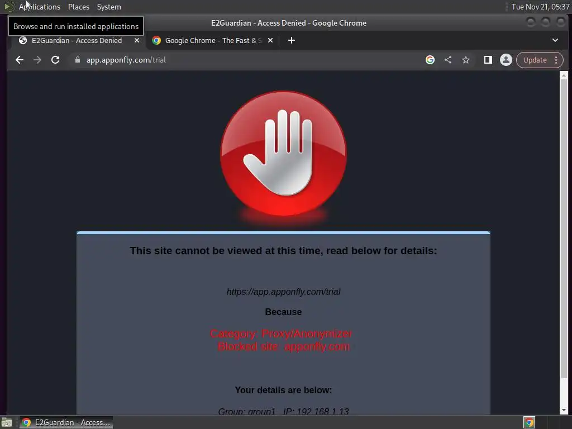Click the vertical page scrollbar

point(564,228)
